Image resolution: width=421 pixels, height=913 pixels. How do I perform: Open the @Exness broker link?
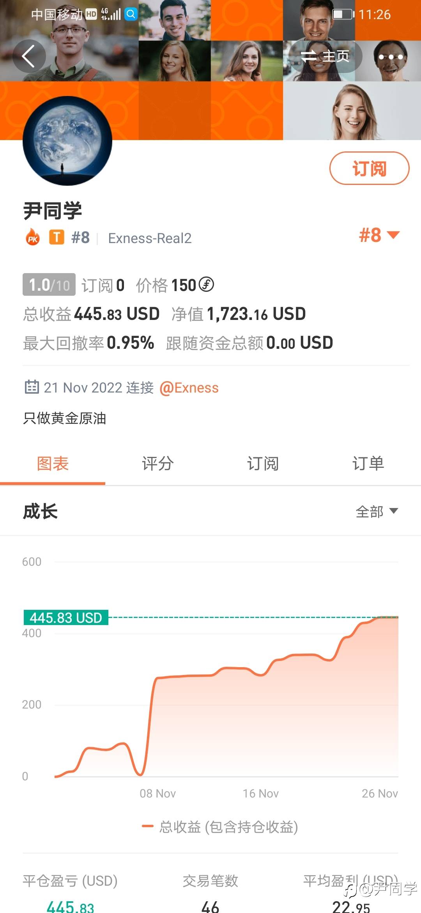[189, 388]
